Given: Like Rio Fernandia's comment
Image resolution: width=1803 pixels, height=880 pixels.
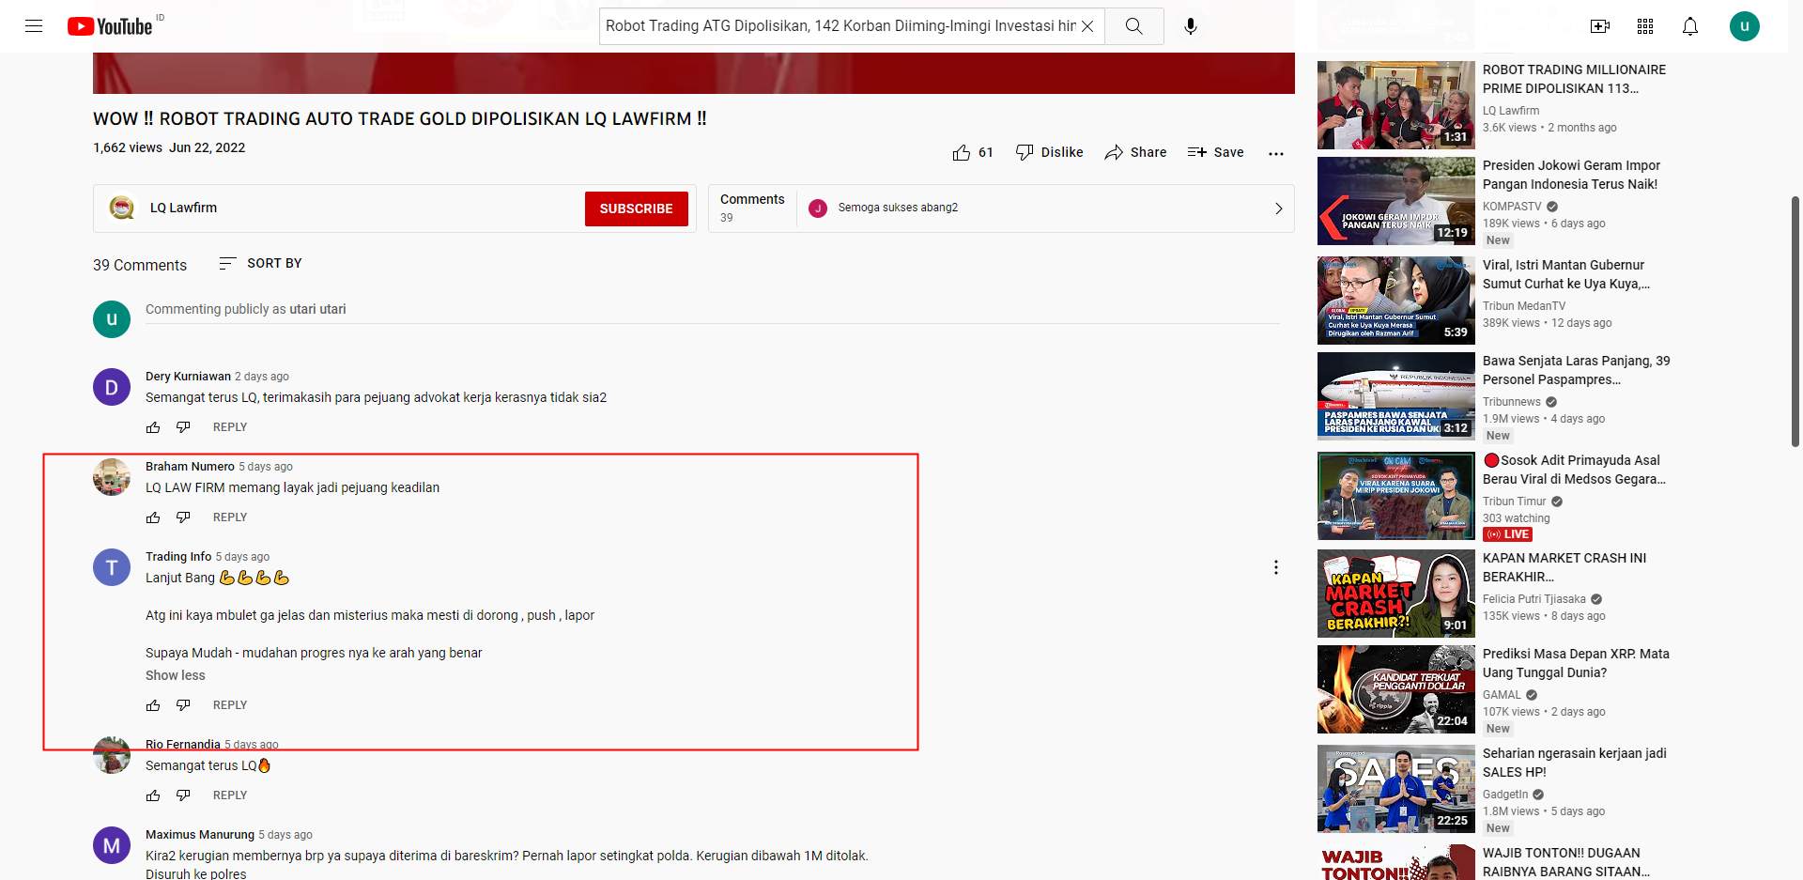Looking at the screenshot, I should pos(153,795).
